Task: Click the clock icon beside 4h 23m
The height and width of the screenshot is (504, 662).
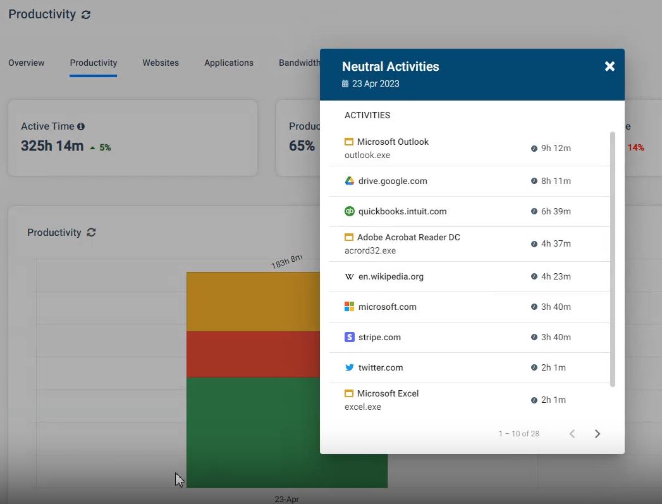Action: pyautogui.click(x=534, y=276)
